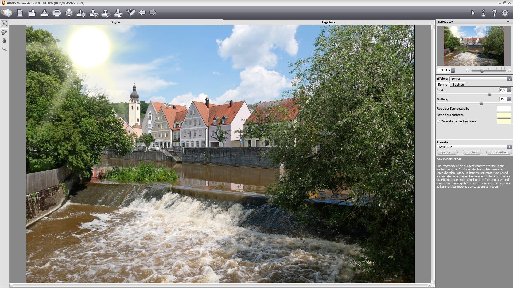Pick Farbe der Sonnenscheibe color swatch
The width and height of the screenshot is (513, 288).
(504, 109)
